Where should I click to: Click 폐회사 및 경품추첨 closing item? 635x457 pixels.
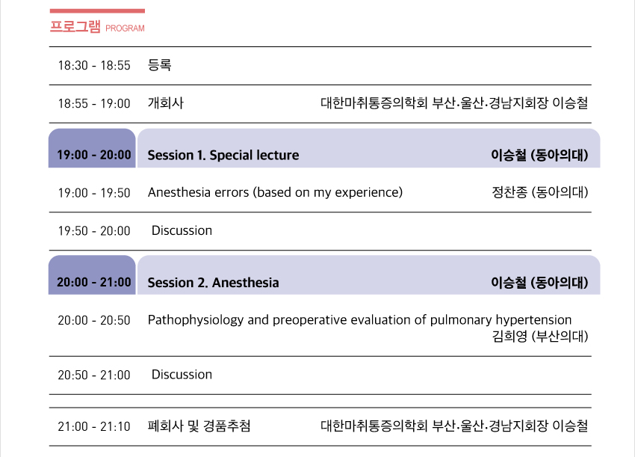tap(199, 426)
